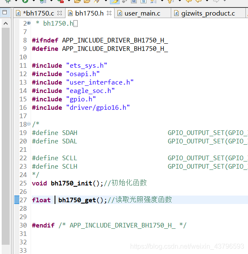Click the #endif directive on line 30
Viewport: 248px width, 254px height.
(43, 225)
